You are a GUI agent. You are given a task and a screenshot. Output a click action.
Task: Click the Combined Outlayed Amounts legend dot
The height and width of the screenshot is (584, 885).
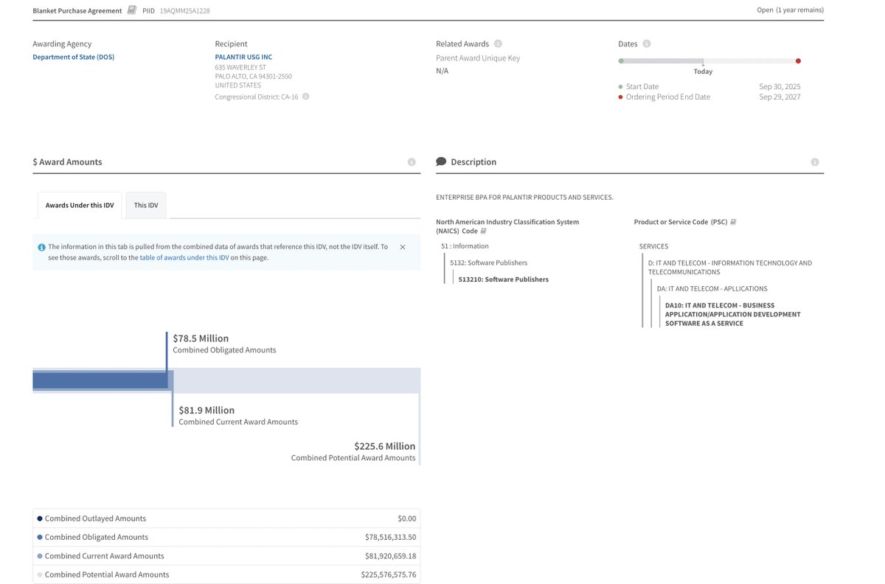[40, 518]
